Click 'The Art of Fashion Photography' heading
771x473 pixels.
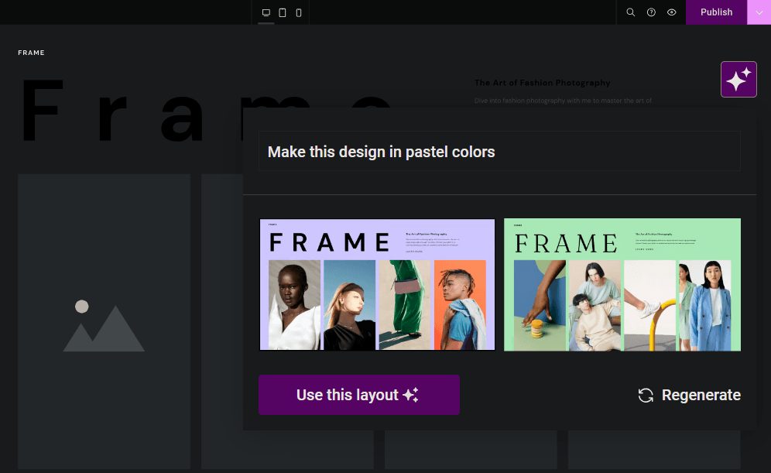coord(542,83)
